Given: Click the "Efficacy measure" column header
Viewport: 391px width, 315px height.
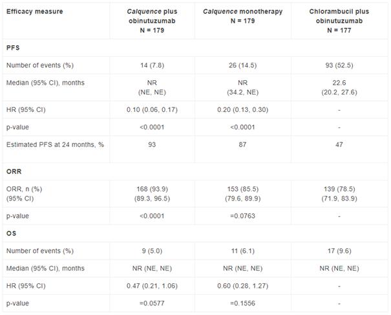Looking at the screenshot, I should [36, 12].
